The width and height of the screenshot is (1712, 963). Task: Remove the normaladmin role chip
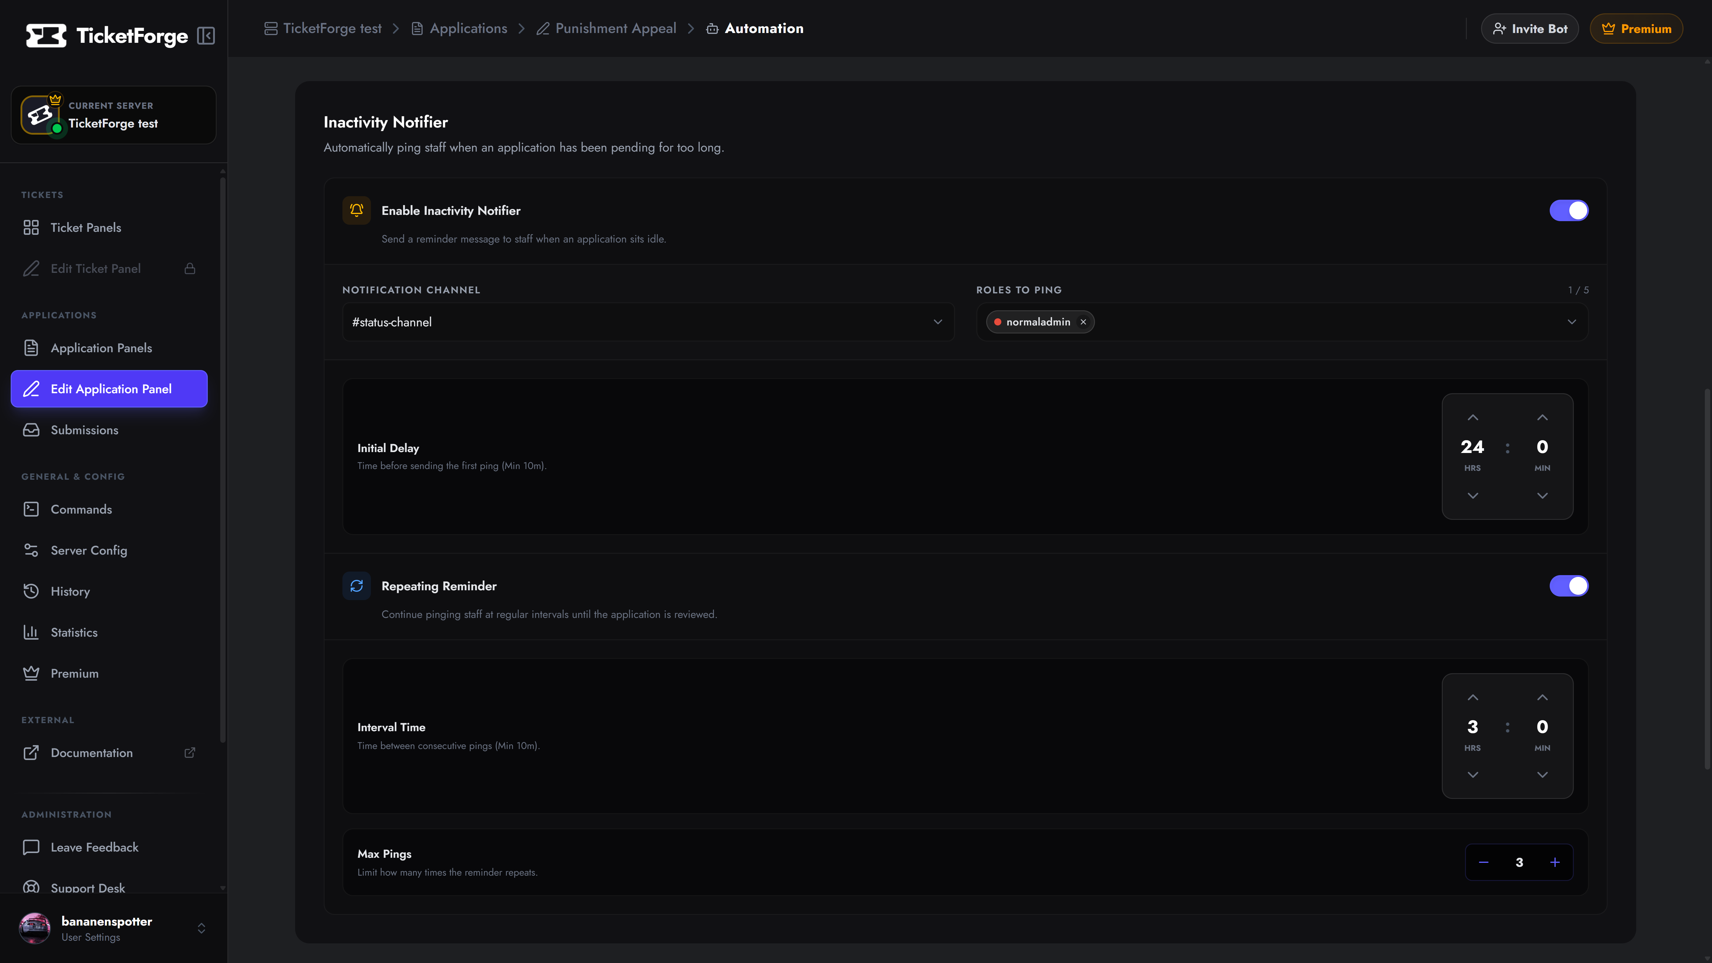[1083, 322]
